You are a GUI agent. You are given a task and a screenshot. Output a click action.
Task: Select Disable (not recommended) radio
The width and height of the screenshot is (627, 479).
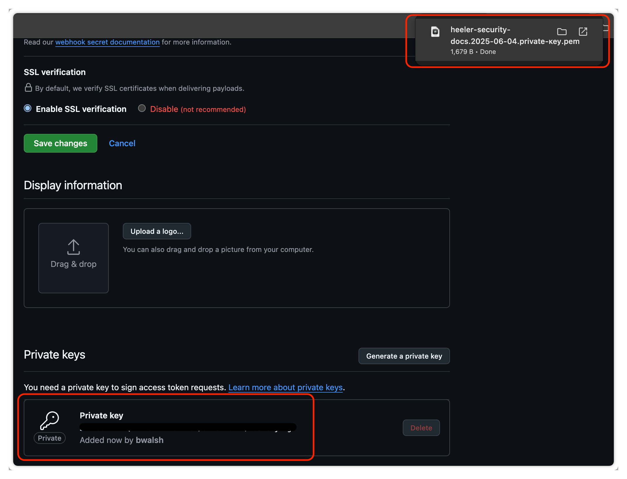(142, 108)
